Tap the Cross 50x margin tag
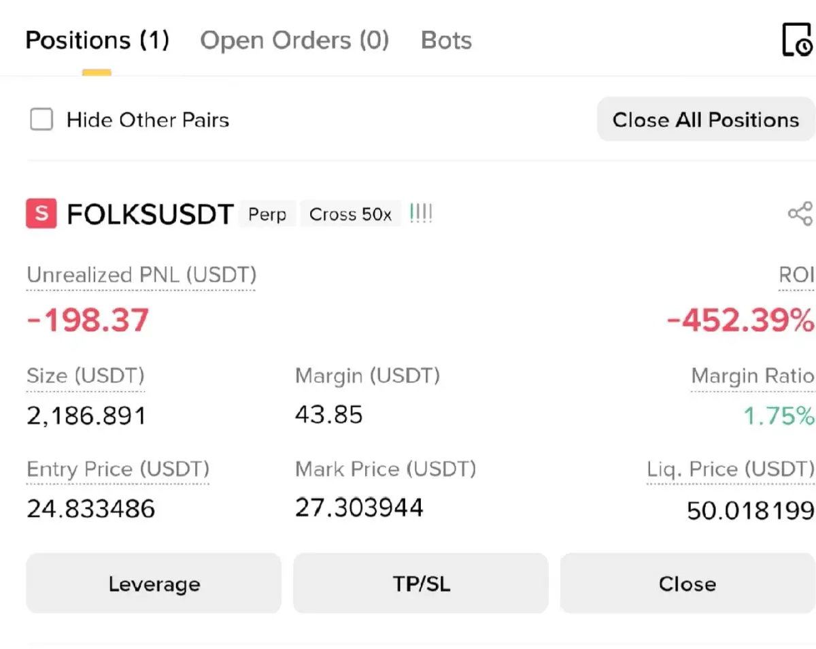The width and height of the screenshot is (816, 649). [350, 214]
